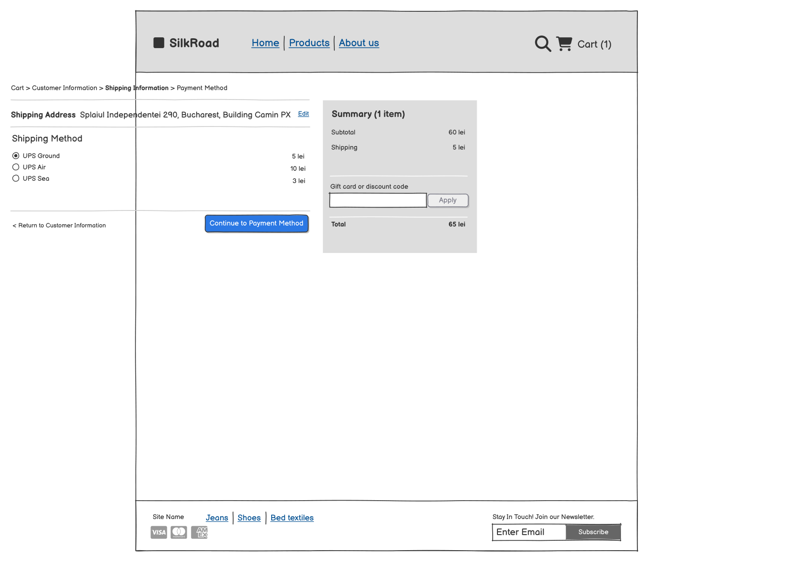Click the search icon in the header

click(x=542, y=43)
